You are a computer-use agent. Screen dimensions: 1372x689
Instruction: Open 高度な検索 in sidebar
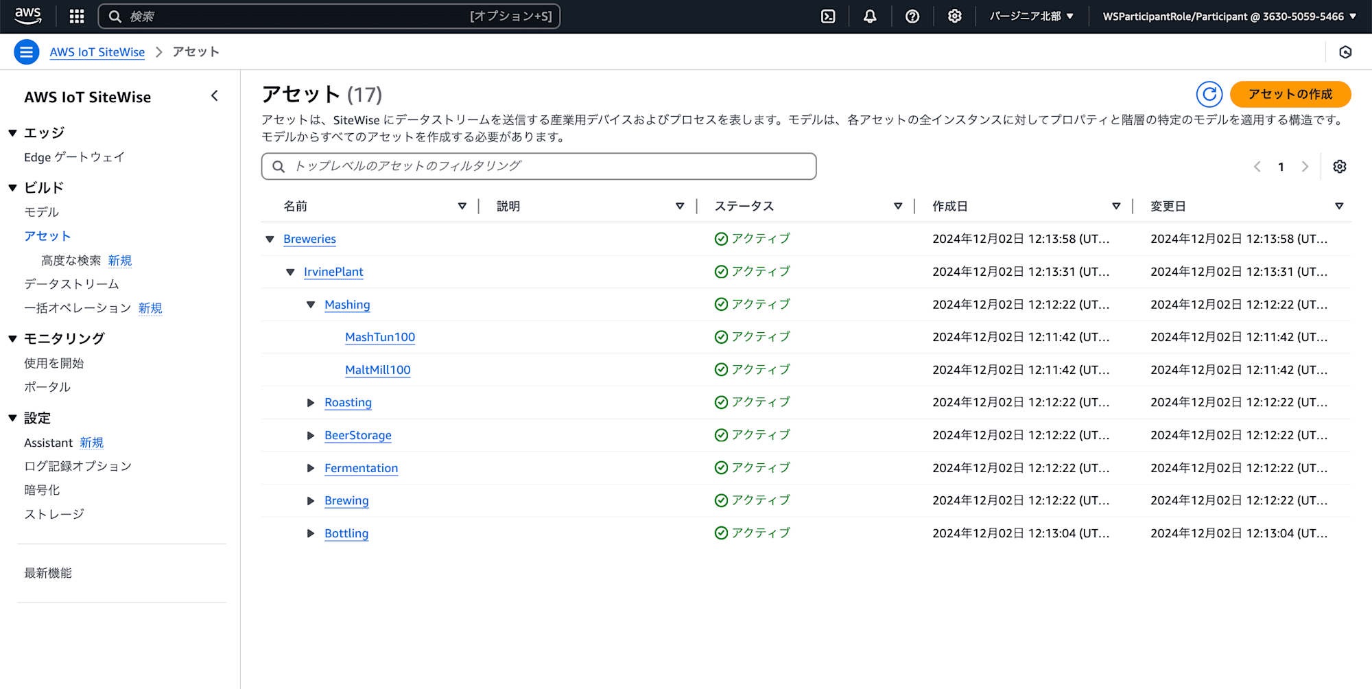click(71, 260)
